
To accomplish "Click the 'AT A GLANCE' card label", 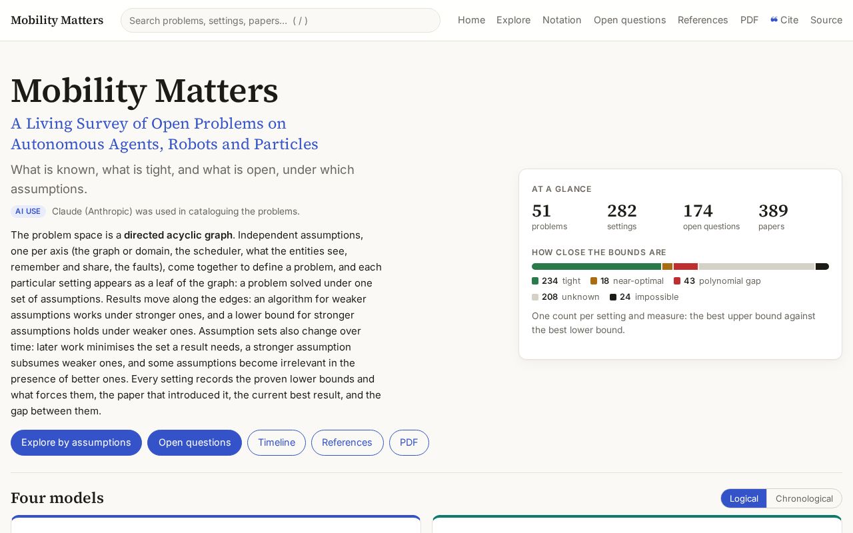I will pyautogui.click(x=562, y=189).
